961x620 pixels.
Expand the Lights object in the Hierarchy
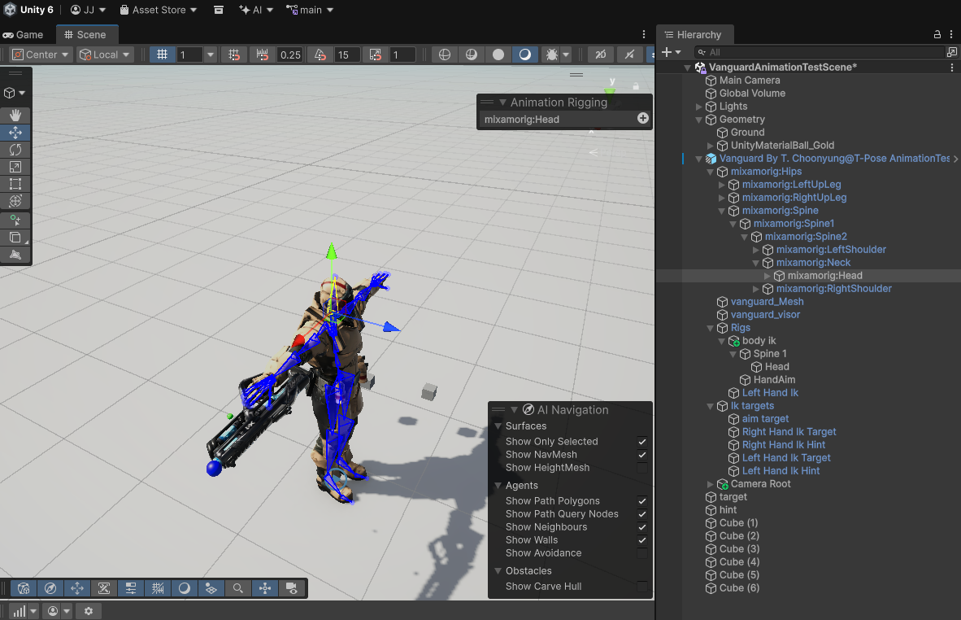coord(698,106)
